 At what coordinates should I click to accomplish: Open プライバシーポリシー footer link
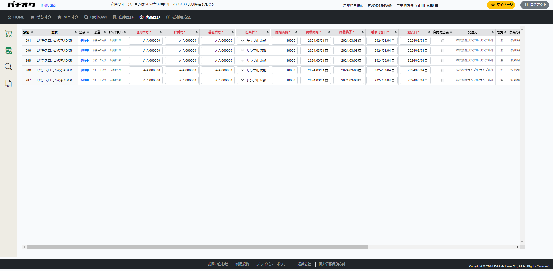[273, 264]
